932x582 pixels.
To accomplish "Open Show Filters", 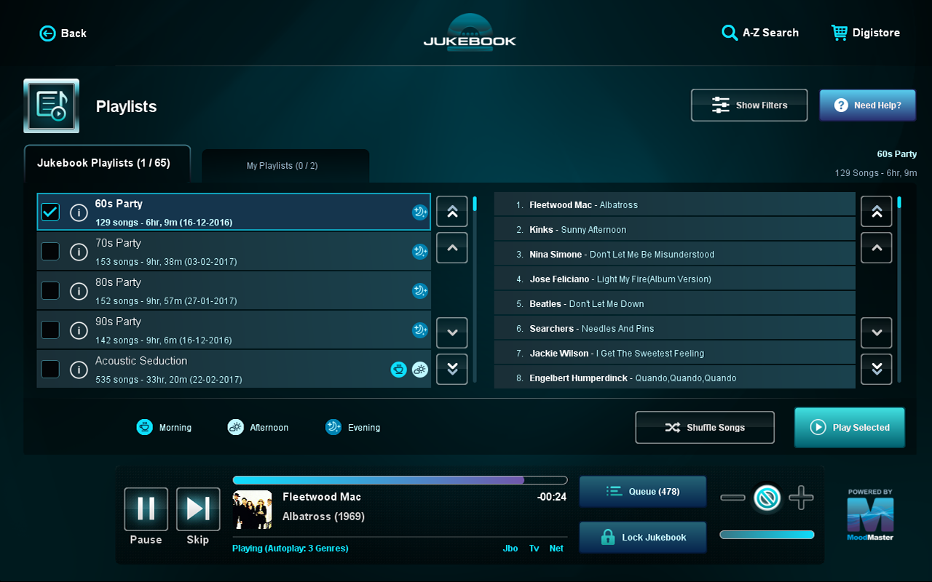I will 749,105.
